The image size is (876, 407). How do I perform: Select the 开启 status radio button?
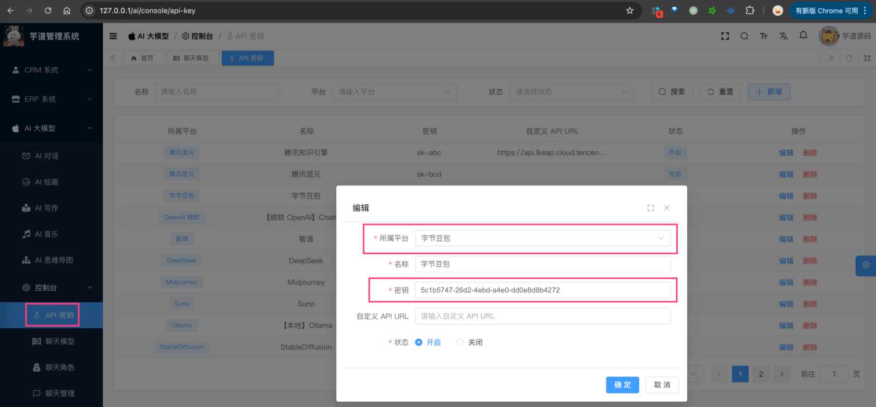pyautogui.click(x=419, y=342)
